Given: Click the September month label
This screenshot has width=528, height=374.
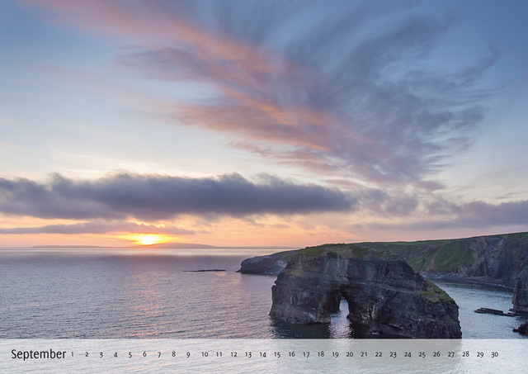Looking at the screenshot, I should tap(38, 354).
